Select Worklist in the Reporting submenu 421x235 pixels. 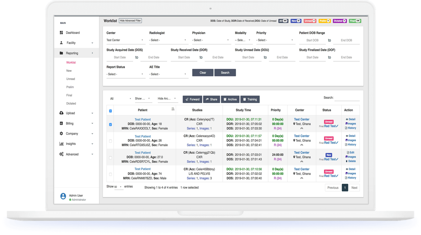tap(71, 62)
